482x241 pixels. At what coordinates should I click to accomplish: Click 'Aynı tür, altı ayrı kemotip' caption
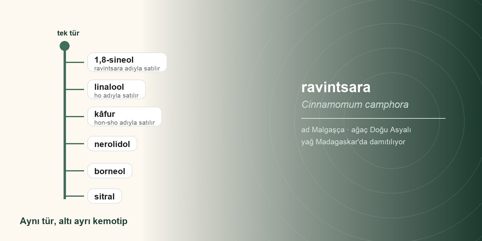(x=74, y=221)
